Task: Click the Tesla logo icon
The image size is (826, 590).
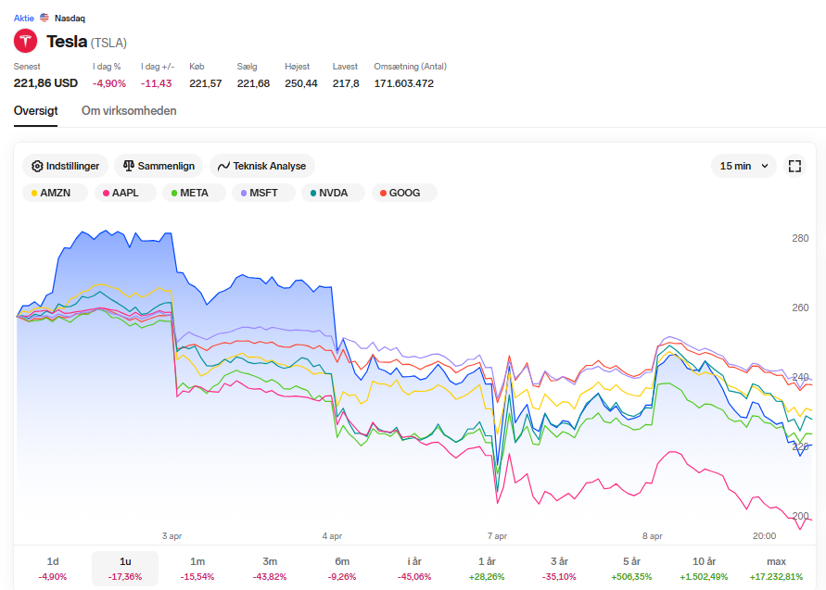Action: pos(25,41)
